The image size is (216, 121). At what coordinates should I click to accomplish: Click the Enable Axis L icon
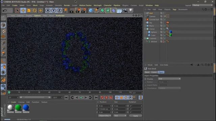pyautogui.click(x=3, y=61)
